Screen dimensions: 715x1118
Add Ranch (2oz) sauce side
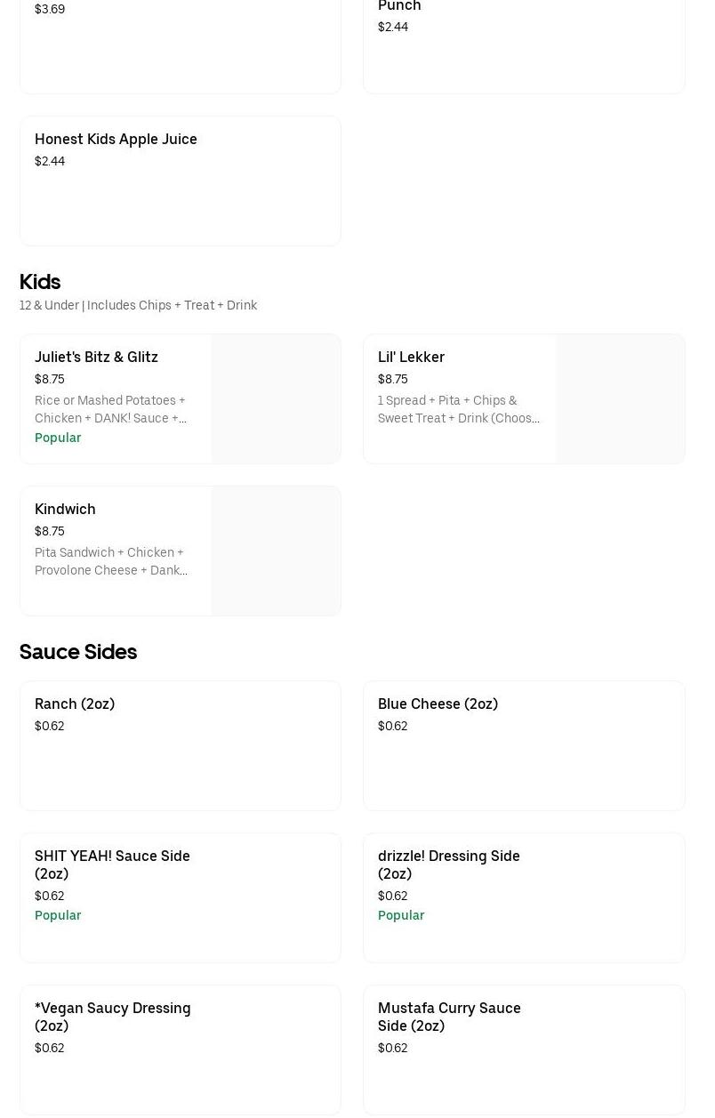pos(75,704)
